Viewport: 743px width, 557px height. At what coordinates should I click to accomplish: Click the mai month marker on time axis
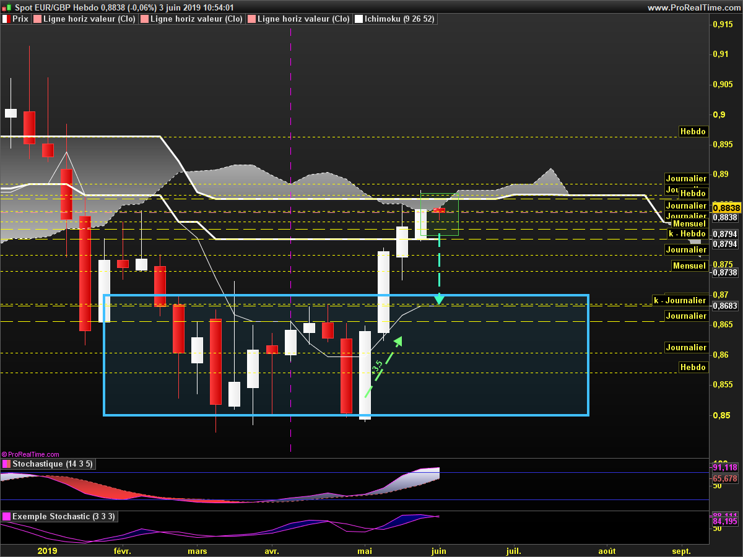point(365,550)
